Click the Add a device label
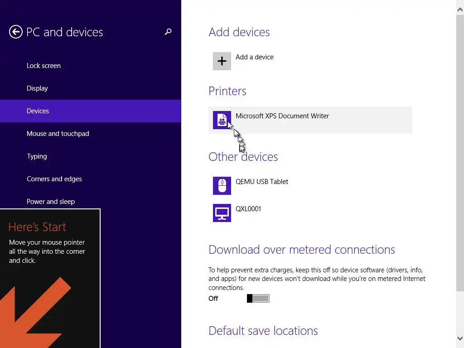This screenshot has height=348, width=464. coord(255,57)
